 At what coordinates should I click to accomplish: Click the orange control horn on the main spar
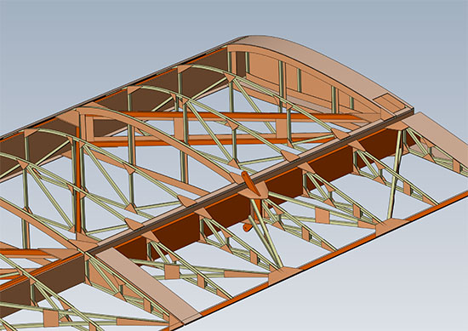[x=252, y=184]
